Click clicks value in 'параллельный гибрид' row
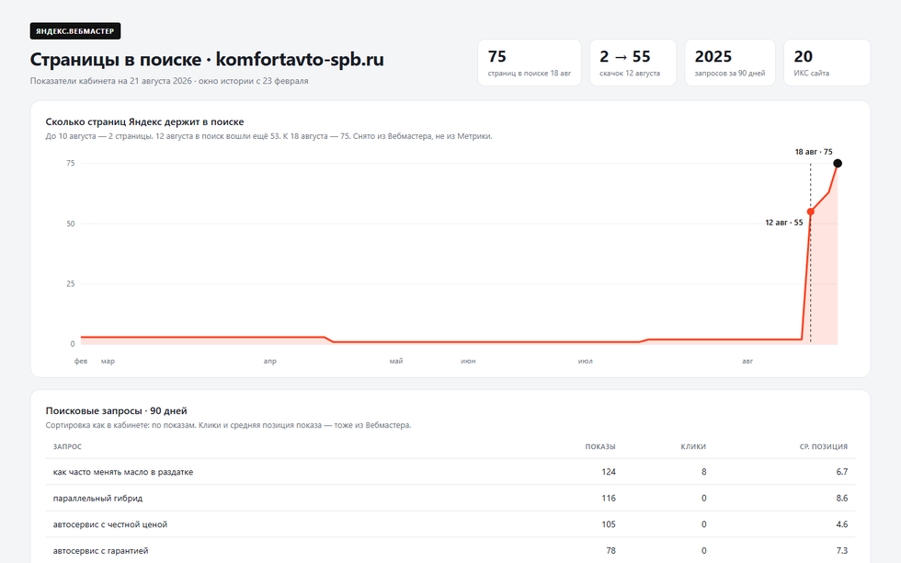Image resolution: width=901 pixels, height=563 pixels. tap(704, 499)
